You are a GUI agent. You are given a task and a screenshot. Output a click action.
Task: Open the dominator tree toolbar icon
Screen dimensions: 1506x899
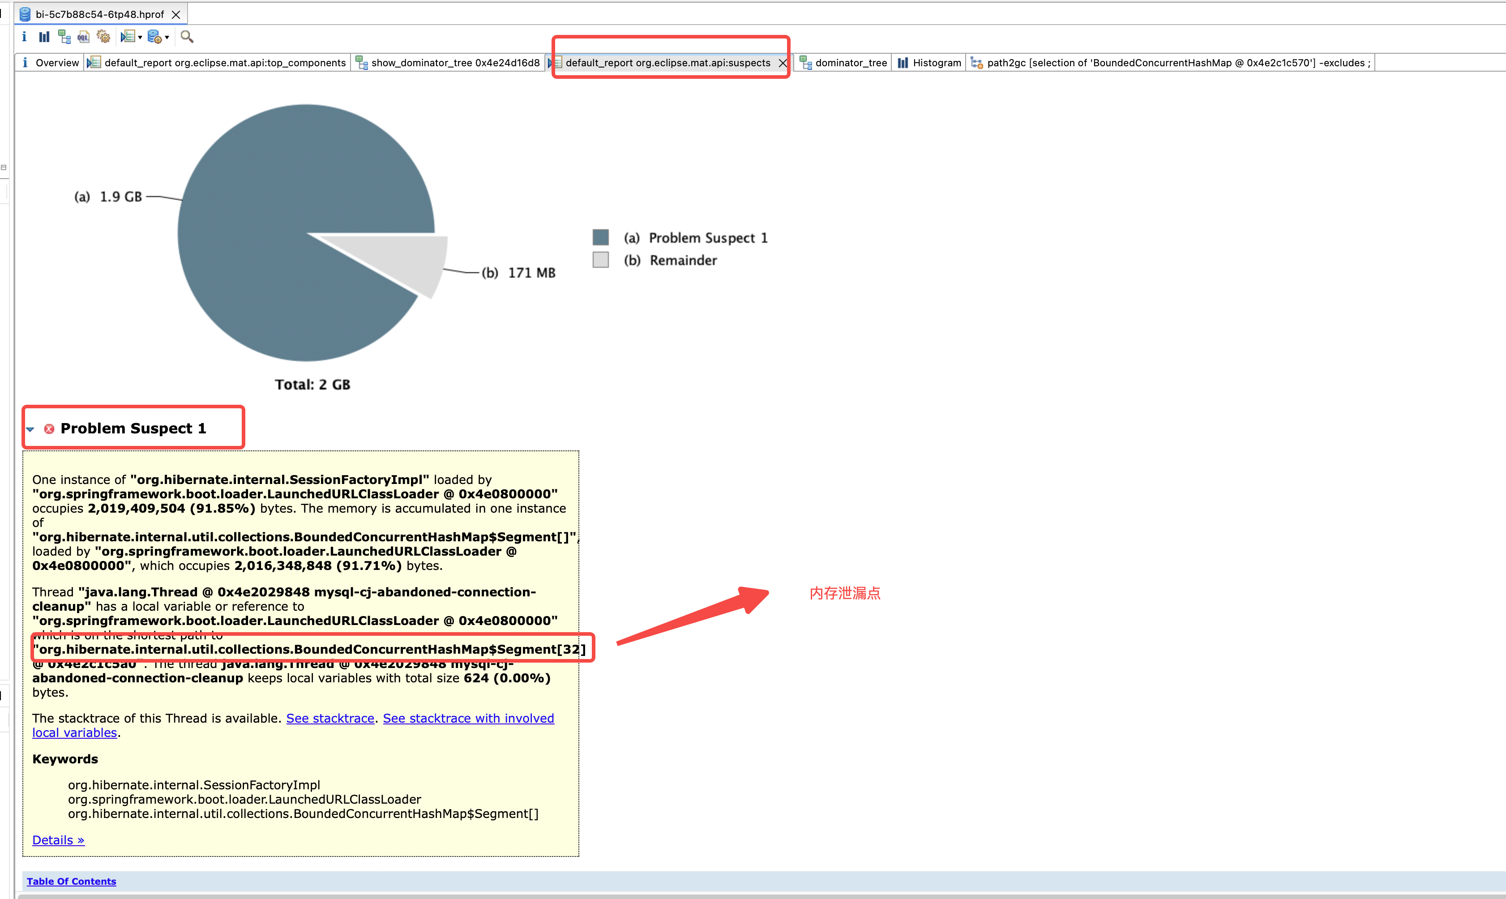[x=64, y=37]
